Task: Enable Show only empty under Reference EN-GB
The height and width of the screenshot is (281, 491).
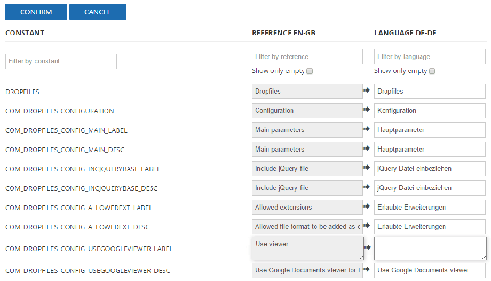Action: tap(310, 71)
